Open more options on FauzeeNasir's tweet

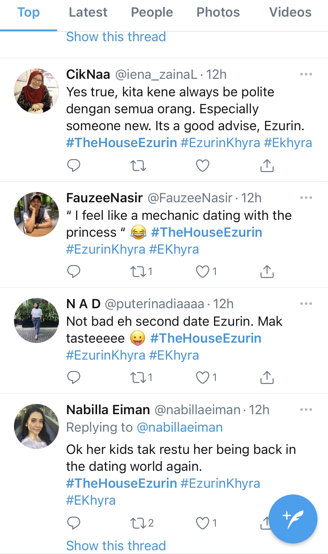pos(306,198)
